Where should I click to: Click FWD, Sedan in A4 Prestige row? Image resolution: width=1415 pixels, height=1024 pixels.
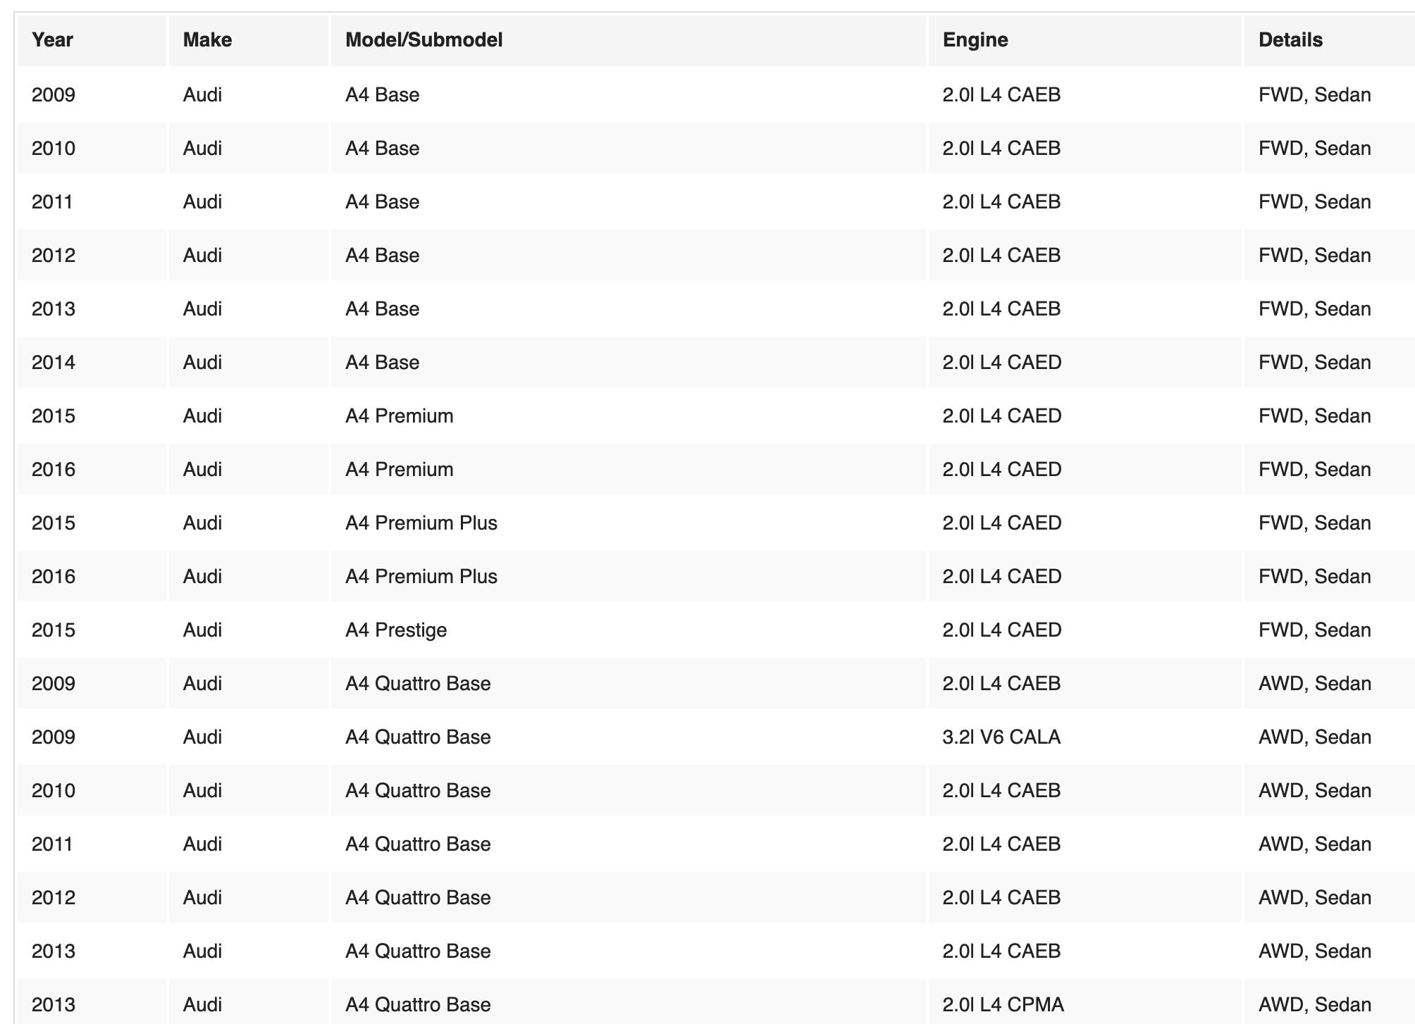click(1314, 630)
